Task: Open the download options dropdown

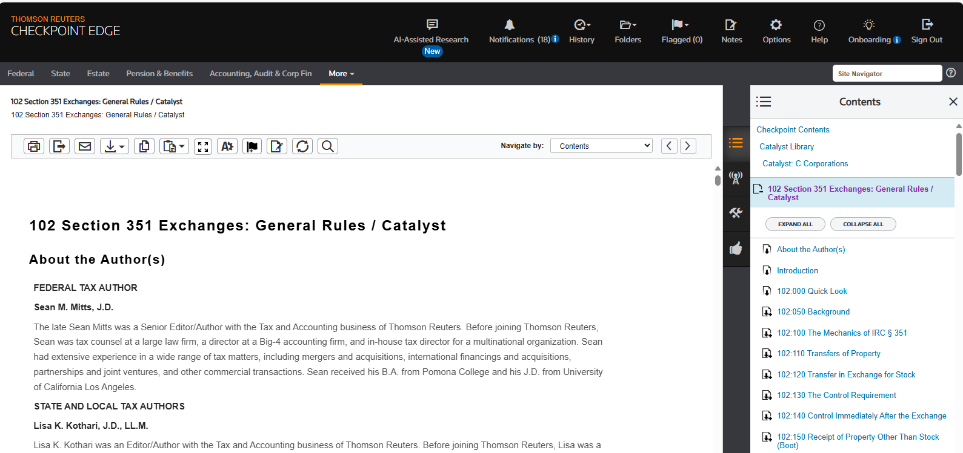Action: point(114,146)
